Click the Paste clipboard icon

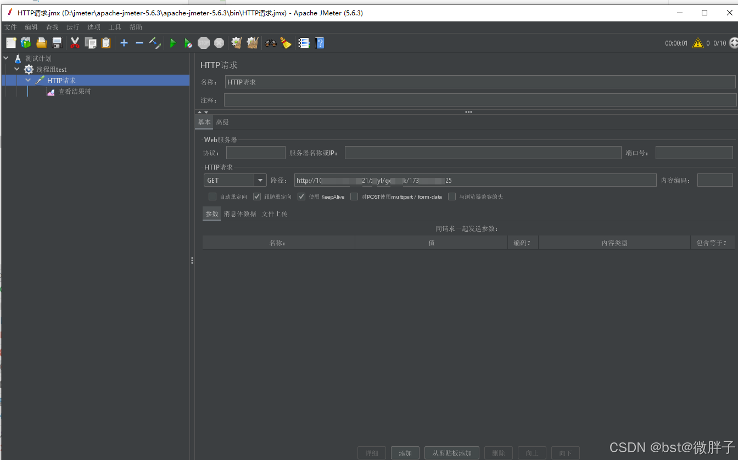[x=106, y=43]
